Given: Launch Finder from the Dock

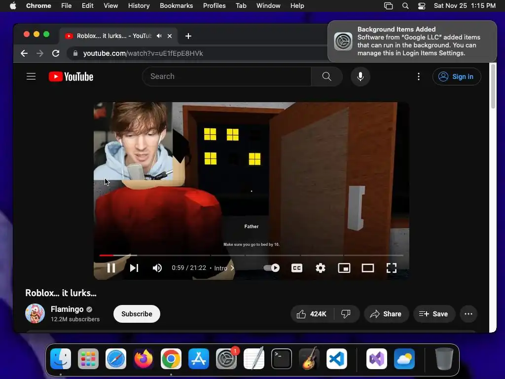Looking at the screenshot, I should 61,359.
